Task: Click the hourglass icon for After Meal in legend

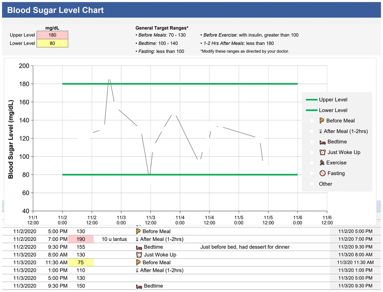Action: pos(321,131)
